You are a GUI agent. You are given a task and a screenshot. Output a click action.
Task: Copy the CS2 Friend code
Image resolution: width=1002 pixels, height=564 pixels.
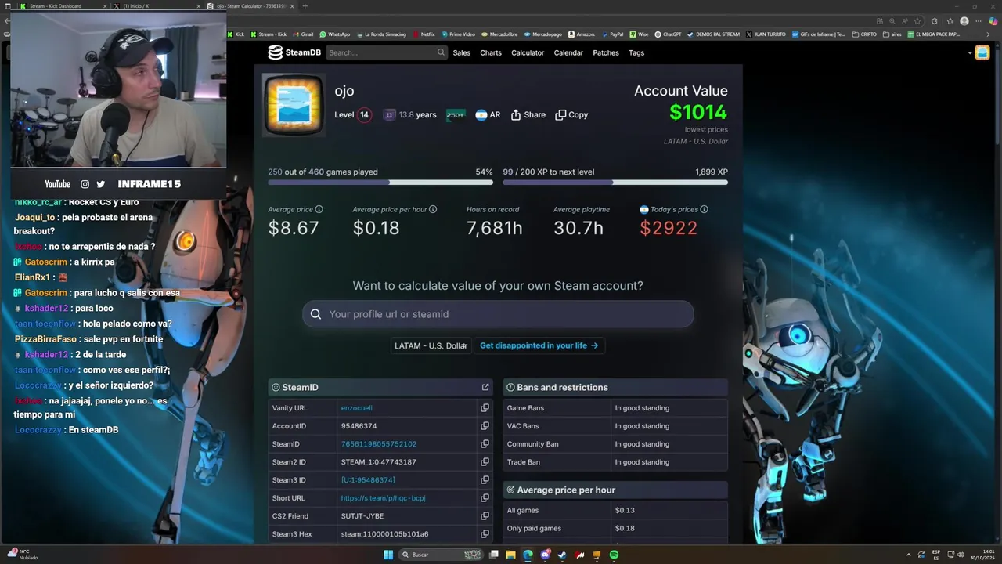pos(485,516)
